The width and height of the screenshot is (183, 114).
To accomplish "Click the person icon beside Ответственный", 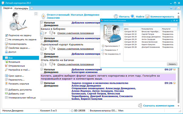I will pyautogui.click(x=43, y=16).
